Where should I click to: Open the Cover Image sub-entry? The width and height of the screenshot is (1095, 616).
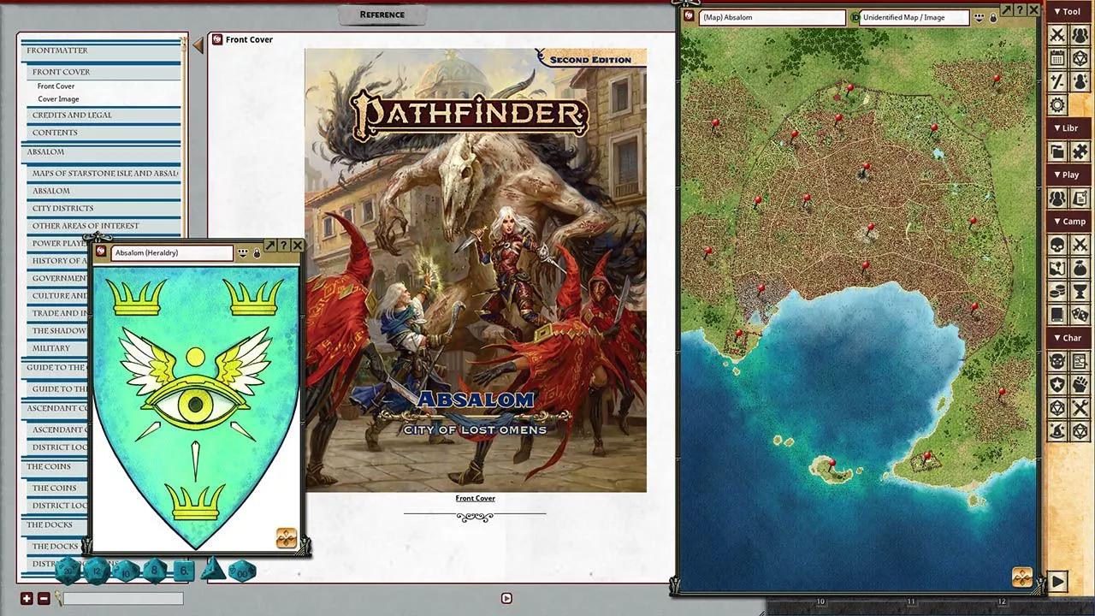coord(58,99)
